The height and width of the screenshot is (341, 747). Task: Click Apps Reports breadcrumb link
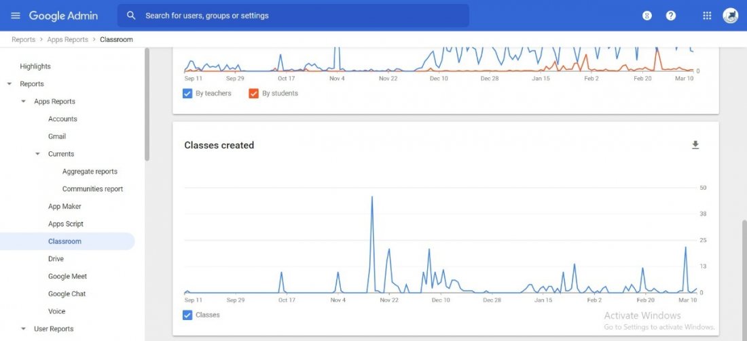67,39
